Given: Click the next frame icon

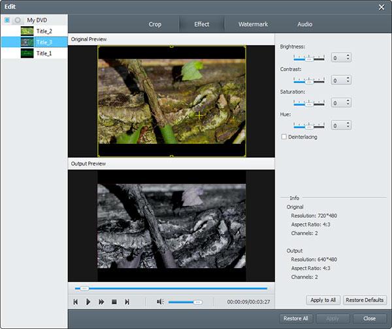Looking at the screenshot, I should point(127,302).
